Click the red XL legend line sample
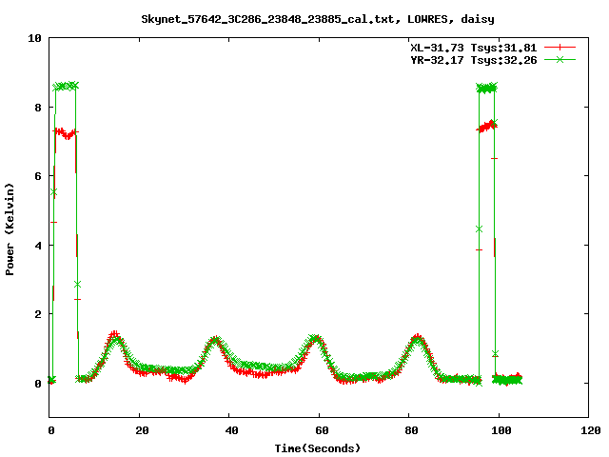 560,48
